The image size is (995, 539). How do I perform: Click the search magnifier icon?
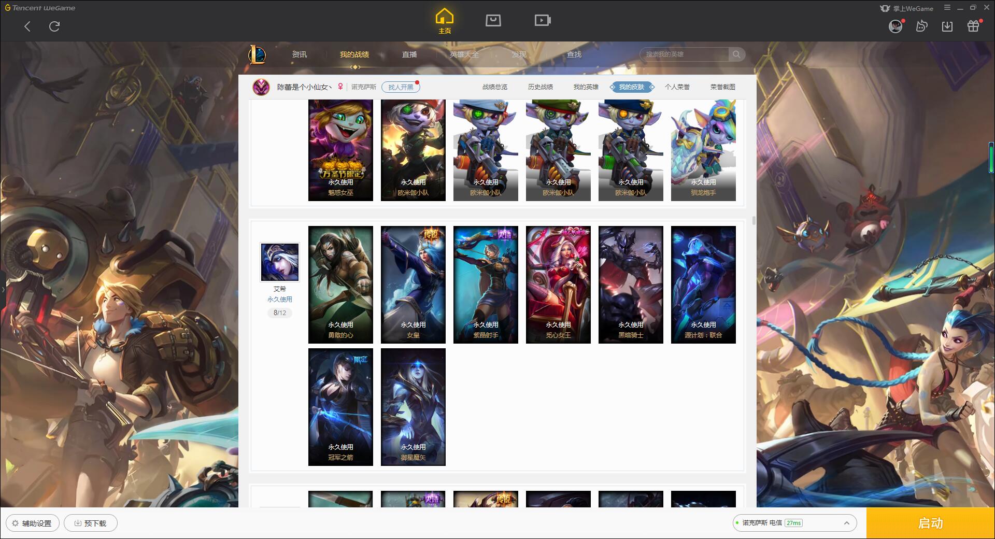(x=736, y=54)
